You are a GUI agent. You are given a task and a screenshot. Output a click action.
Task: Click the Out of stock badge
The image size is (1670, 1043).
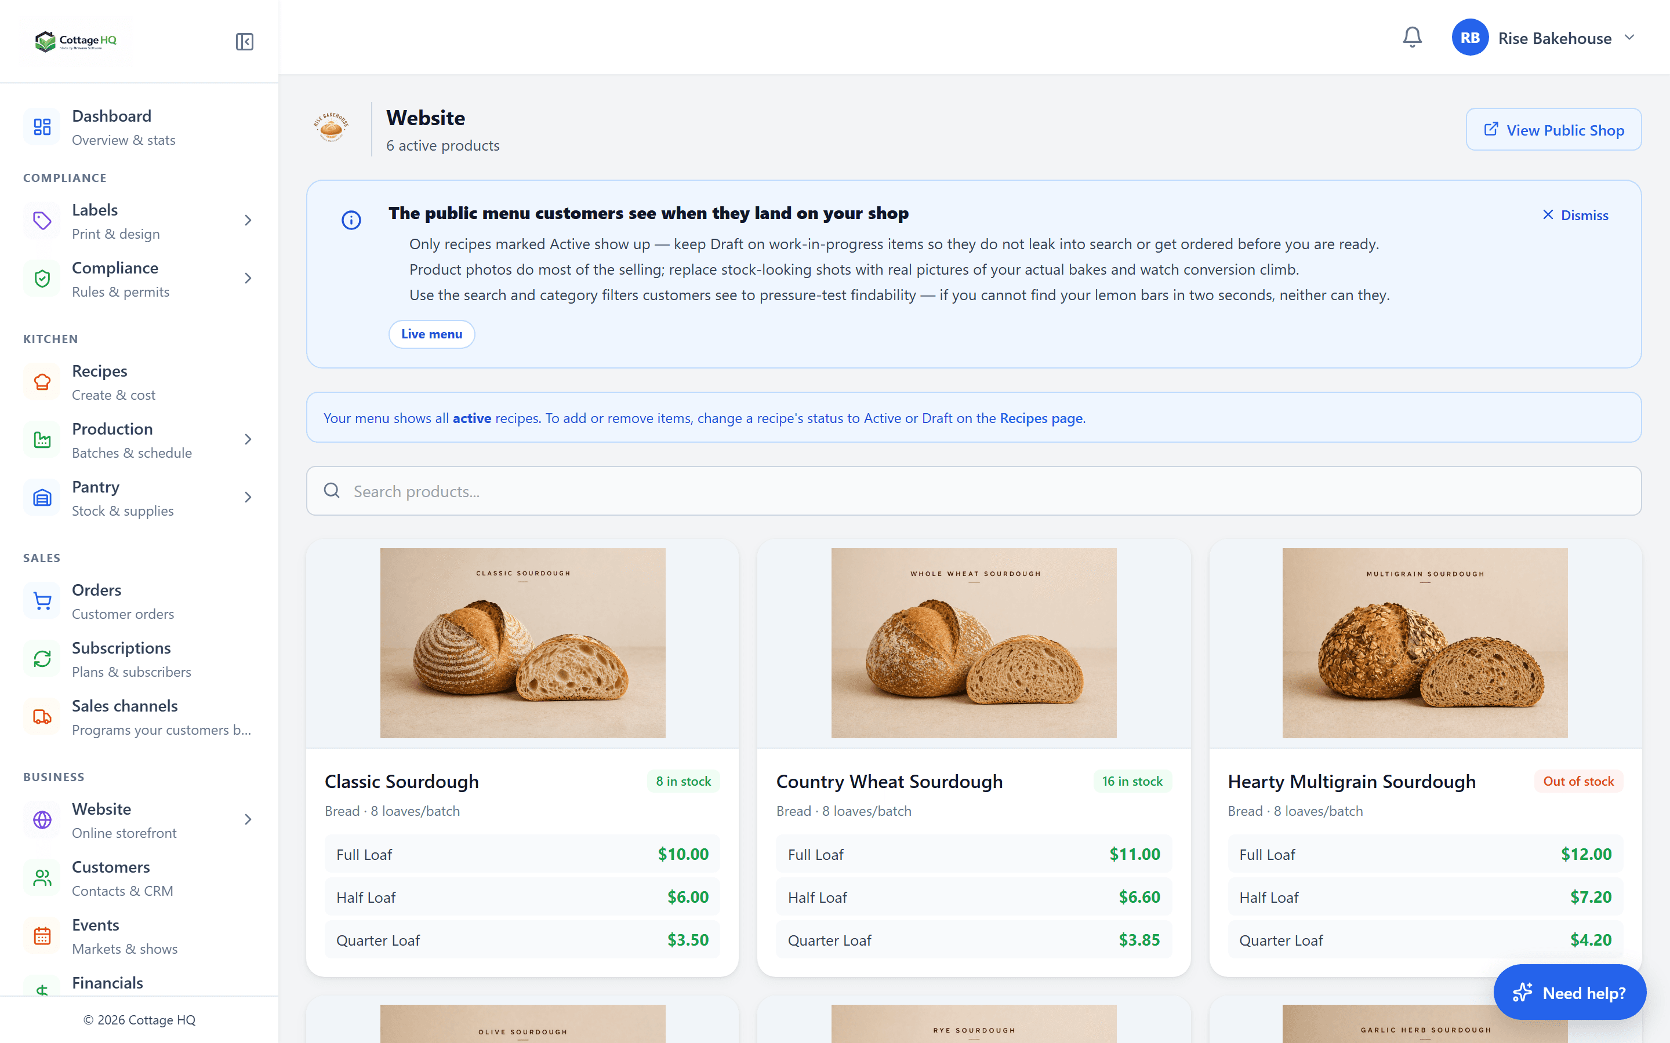coord(1578,781)
